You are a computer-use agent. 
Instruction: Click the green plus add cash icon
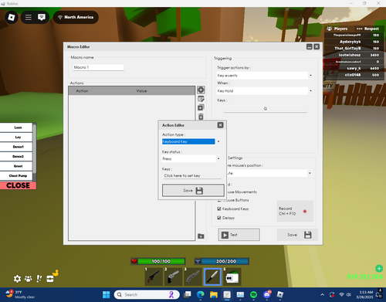pos(379,269)
